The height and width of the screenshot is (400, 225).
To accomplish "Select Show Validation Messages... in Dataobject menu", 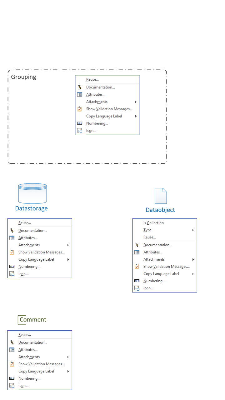I will click(167, 267).
